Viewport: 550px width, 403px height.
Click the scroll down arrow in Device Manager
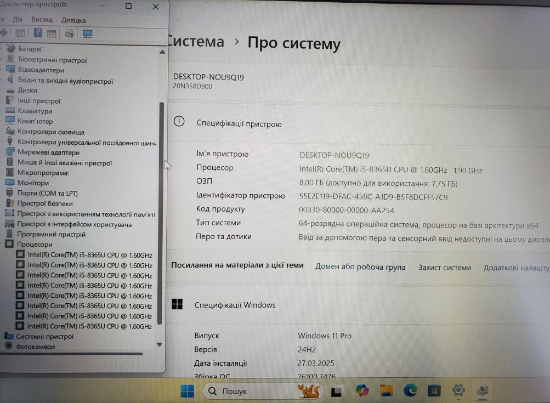click(x=159, y=344)
